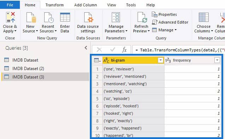Expand the Recent Sources dropdown
Viewport: 225px width, 139px height.
56,31
